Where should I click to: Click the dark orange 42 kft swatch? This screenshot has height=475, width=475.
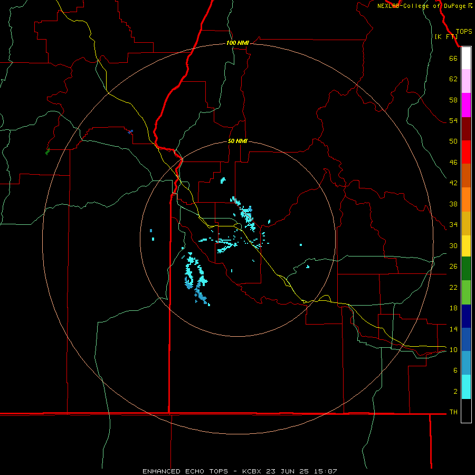pos(466,175)
